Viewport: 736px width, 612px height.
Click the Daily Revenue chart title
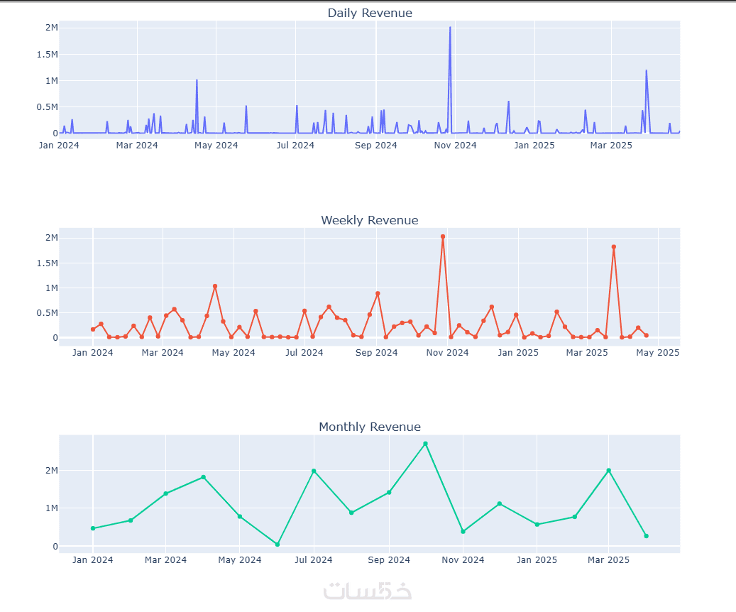tap(370, 13)
